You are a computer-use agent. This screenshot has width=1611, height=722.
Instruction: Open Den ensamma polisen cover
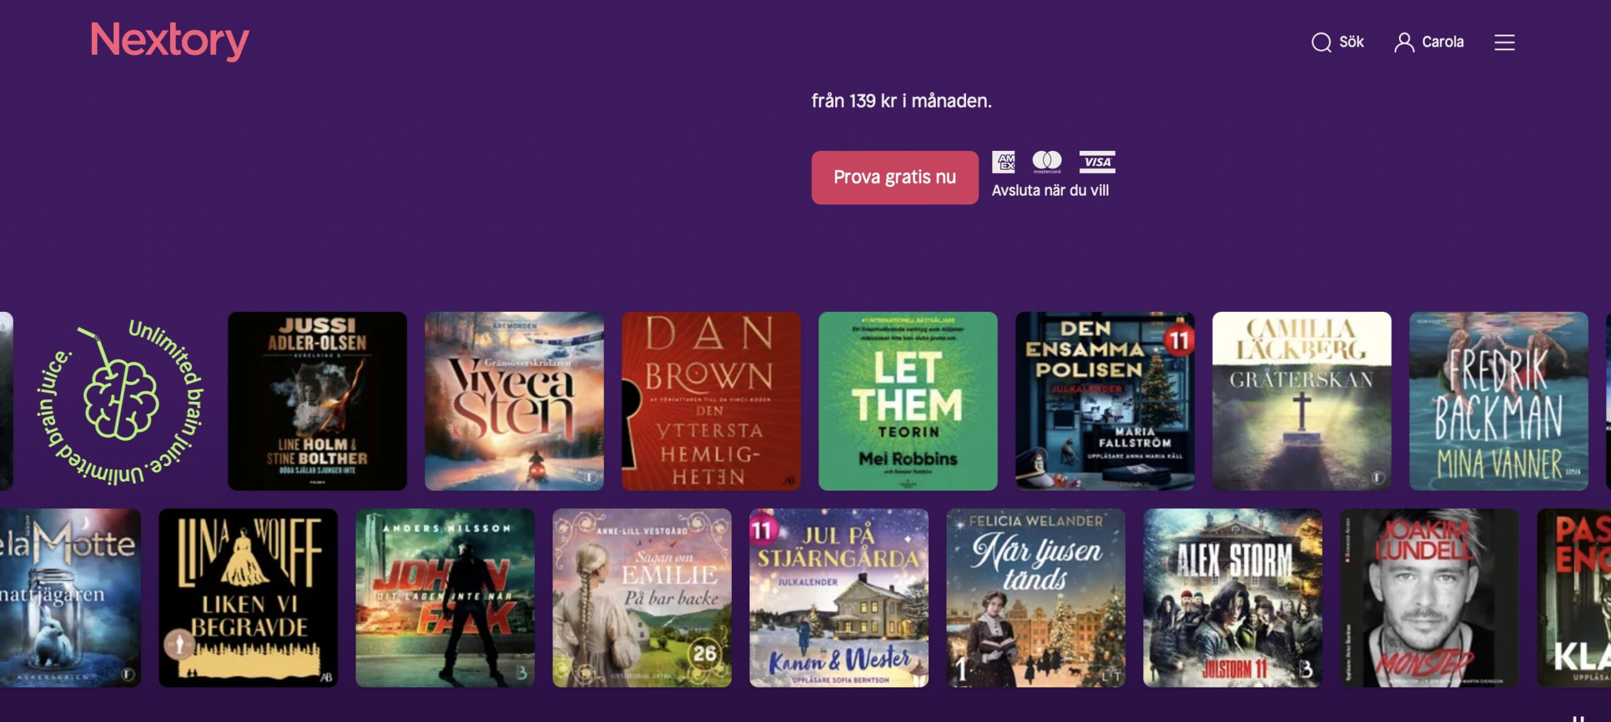click(1105, 401)
